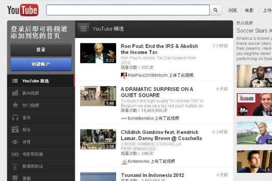Click the 音乐 headphones icon

[x=15, y=118]
